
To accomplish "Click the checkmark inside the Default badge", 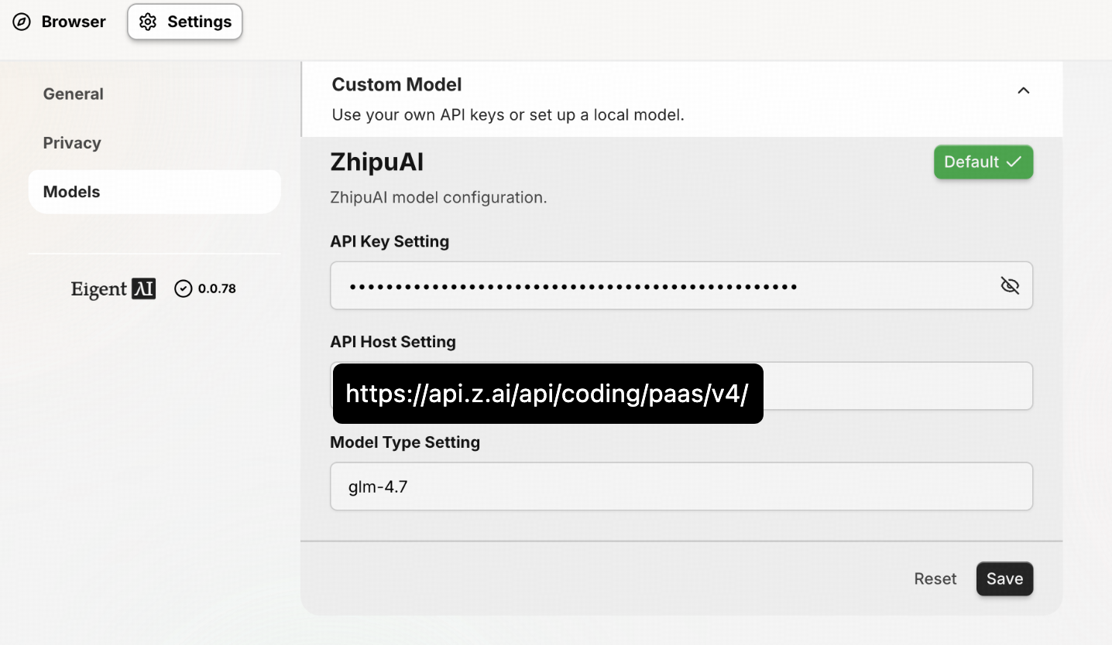I will [1014, 162].
